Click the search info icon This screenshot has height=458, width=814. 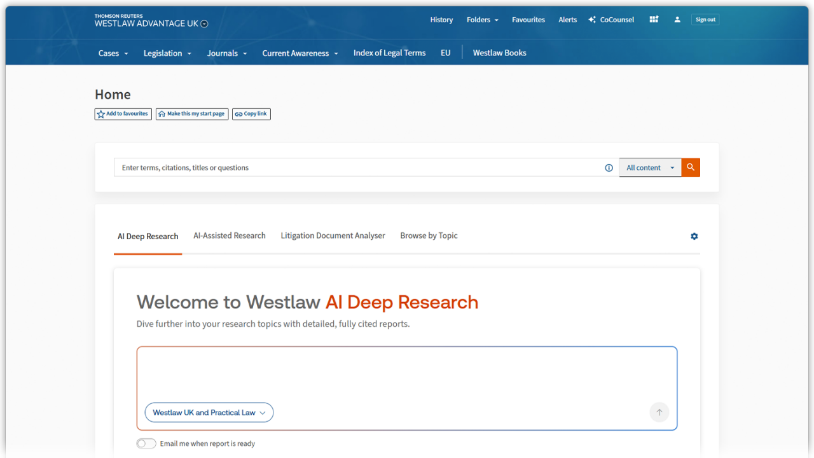[609, 167]
